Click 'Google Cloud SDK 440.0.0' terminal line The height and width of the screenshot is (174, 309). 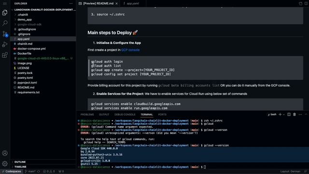pyautogui.click(x=99, y=148)
